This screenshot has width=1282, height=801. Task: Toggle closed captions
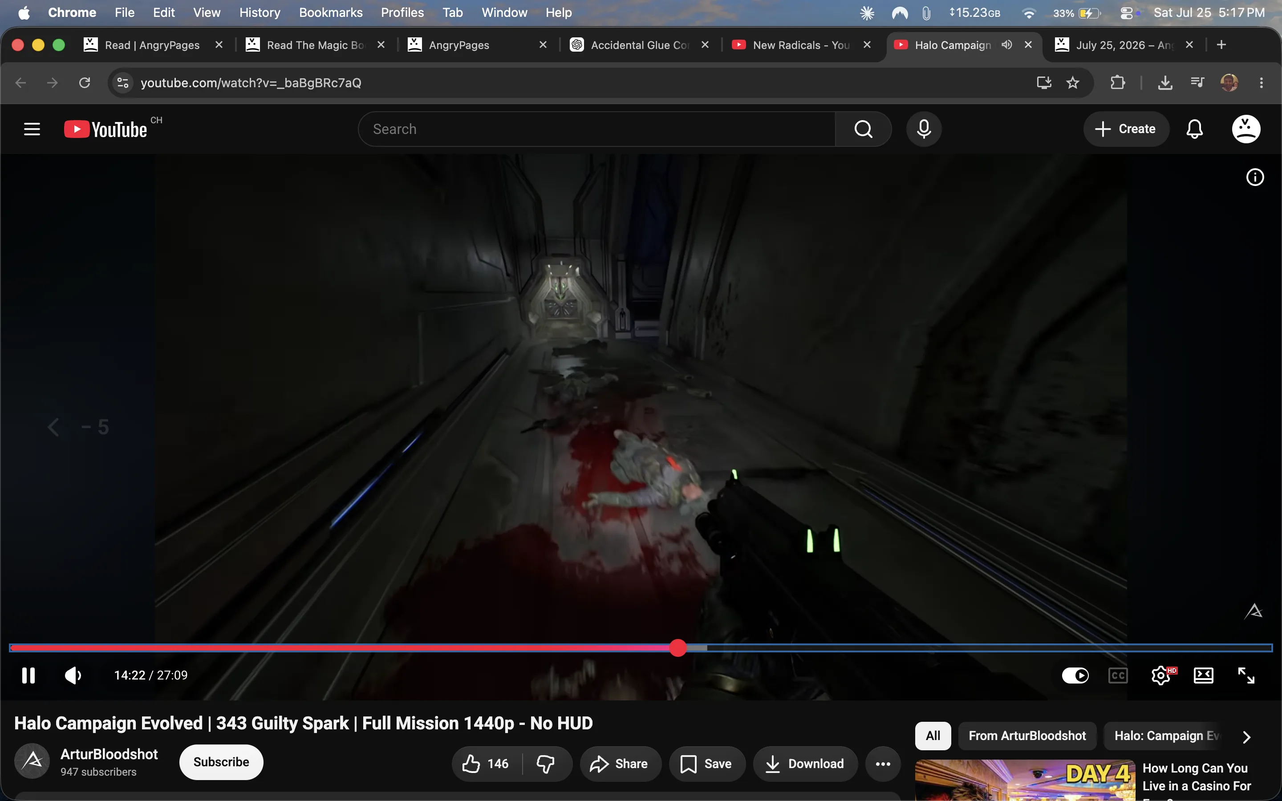coord(1118,676)
